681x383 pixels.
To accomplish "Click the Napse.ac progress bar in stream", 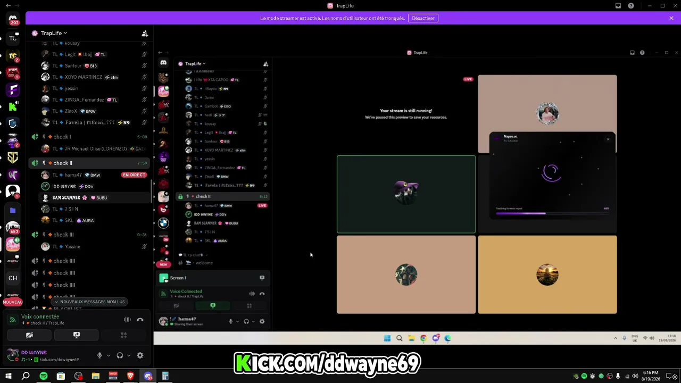I will (552, 214).
